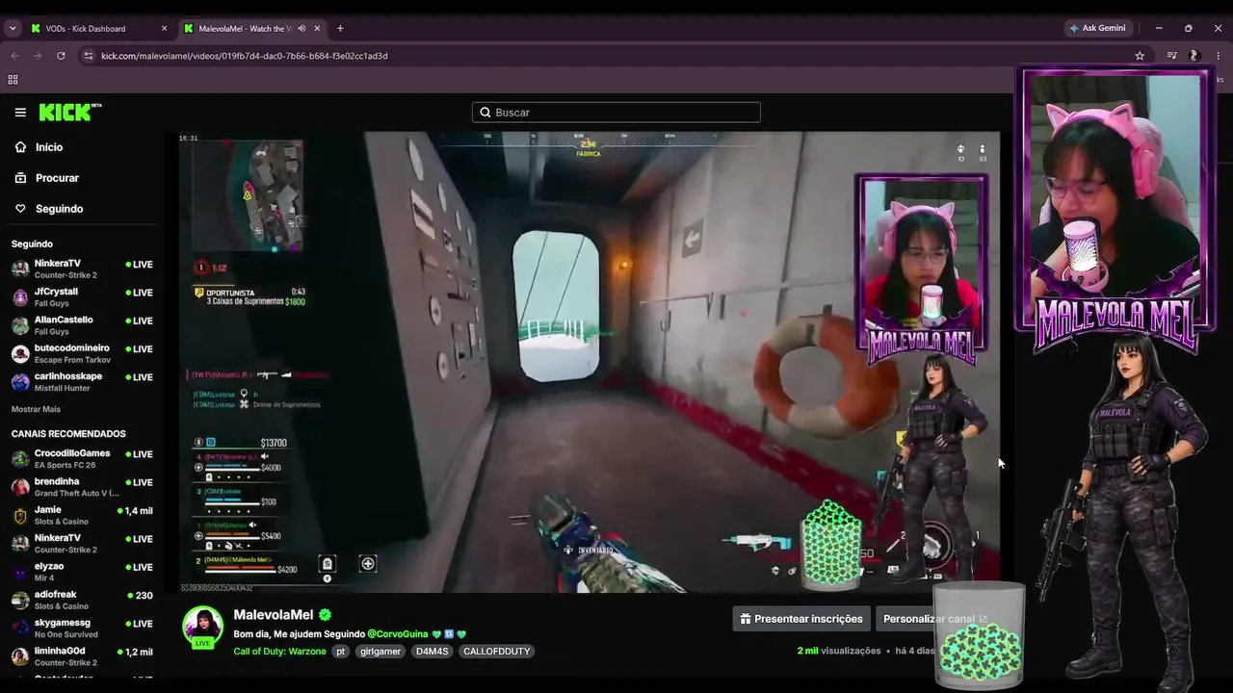Screen dimensions: 1233x693
Task: Click the liminhaG0d channel avatar
Action: [x=20, y=656]
